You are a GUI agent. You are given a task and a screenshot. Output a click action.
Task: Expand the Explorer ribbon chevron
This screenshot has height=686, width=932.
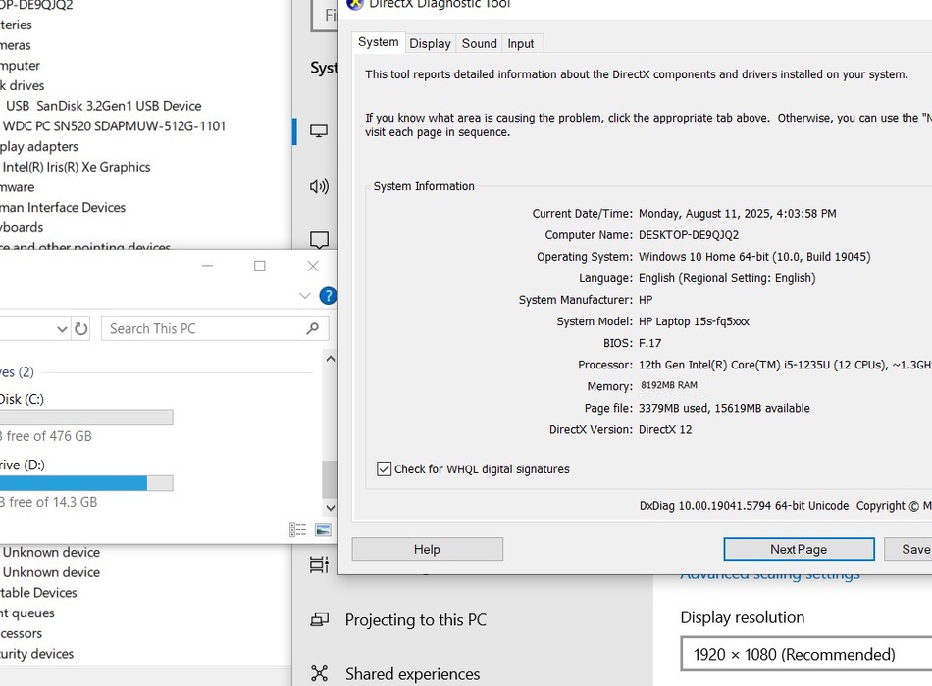click(x=304, y=296)
